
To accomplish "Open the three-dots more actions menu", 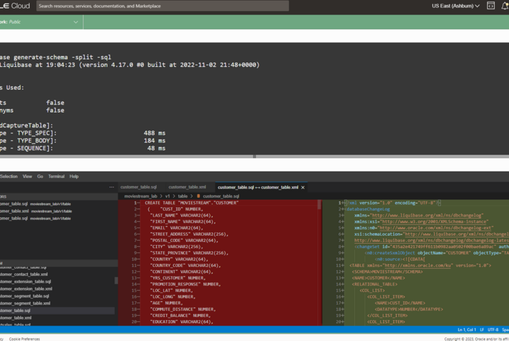I will [x=112, y=187].
